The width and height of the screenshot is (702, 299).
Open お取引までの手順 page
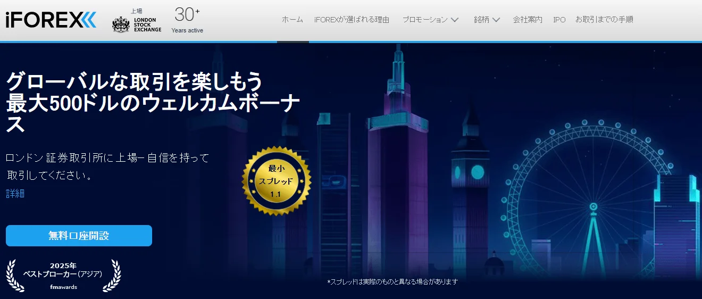[604, 20]
